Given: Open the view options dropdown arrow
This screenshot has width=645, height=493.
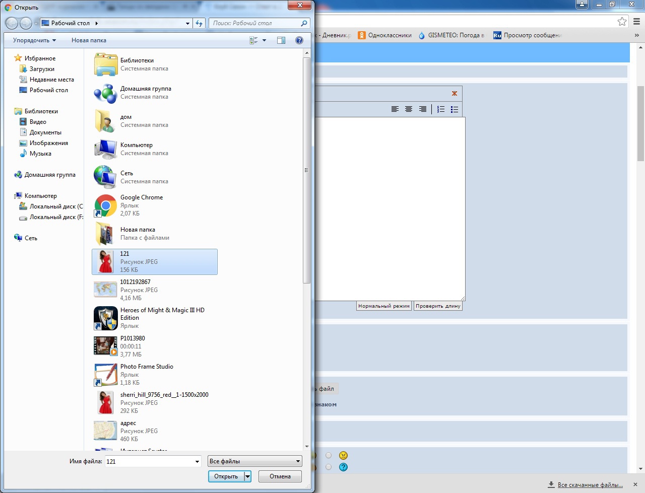Looking at the screenshot, I should (x=264, y=40).
